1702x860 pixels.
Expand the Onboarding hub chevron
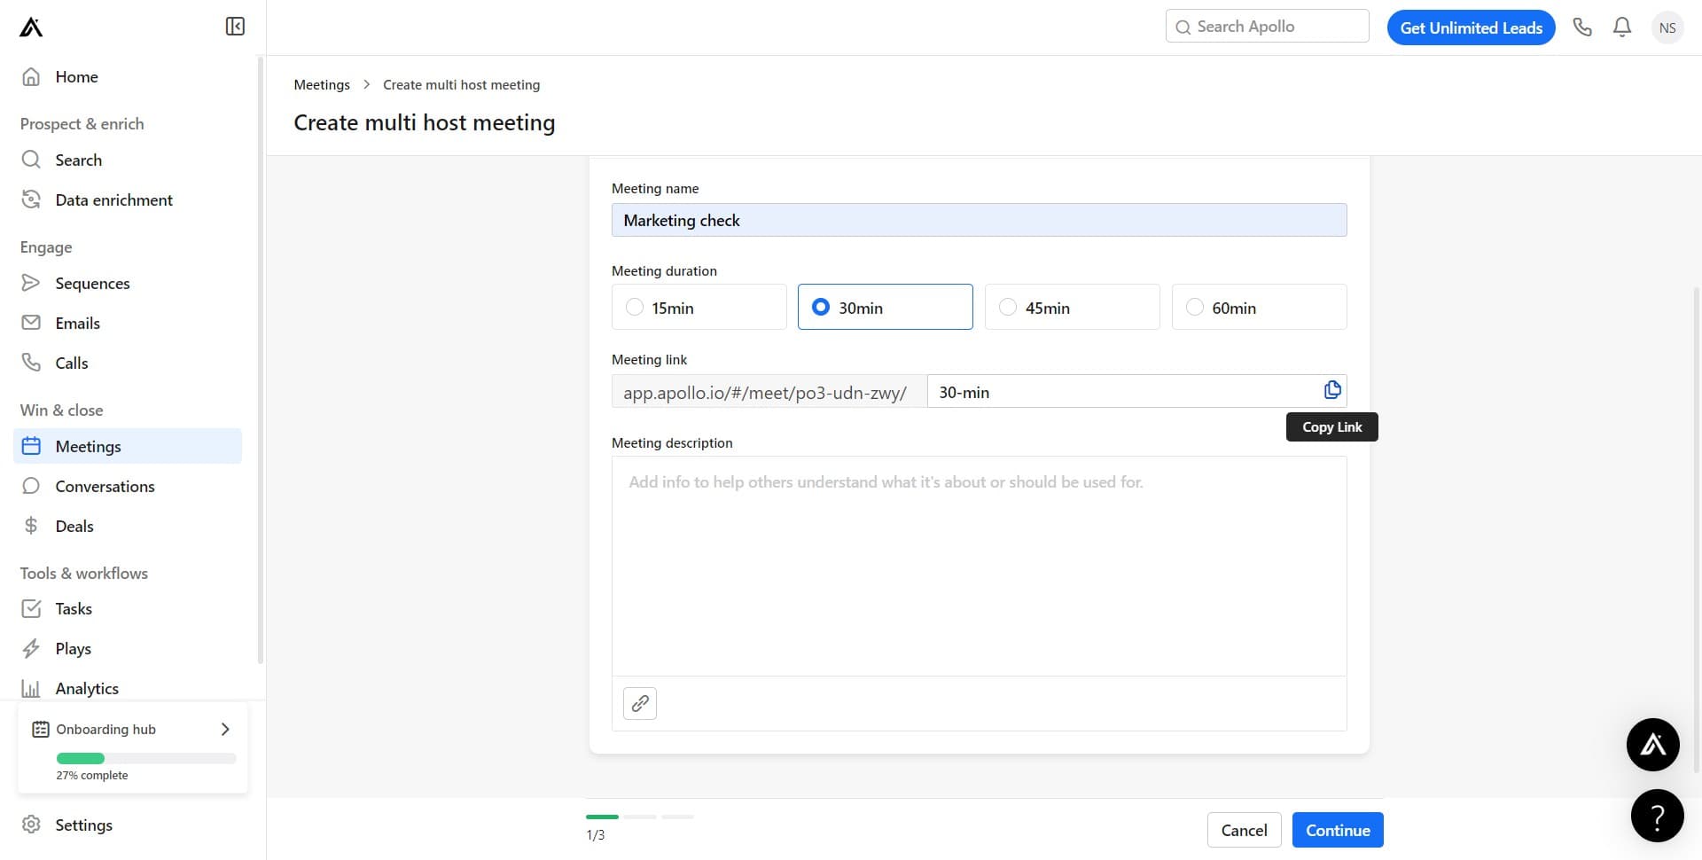(x=225, y=729)
